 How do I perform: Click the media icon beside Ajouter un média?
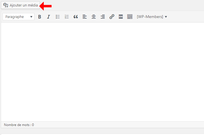click(x=6, y=5)
